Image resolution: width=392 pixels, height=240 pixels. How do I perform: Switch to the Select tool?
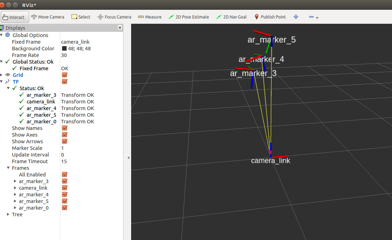point(81,17)
